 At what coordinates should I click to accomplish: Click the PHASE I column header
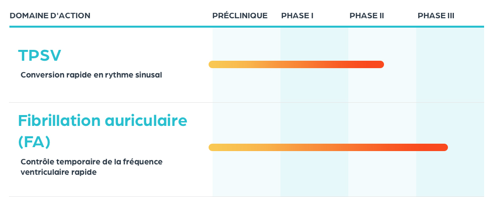(x=297, y=15)
